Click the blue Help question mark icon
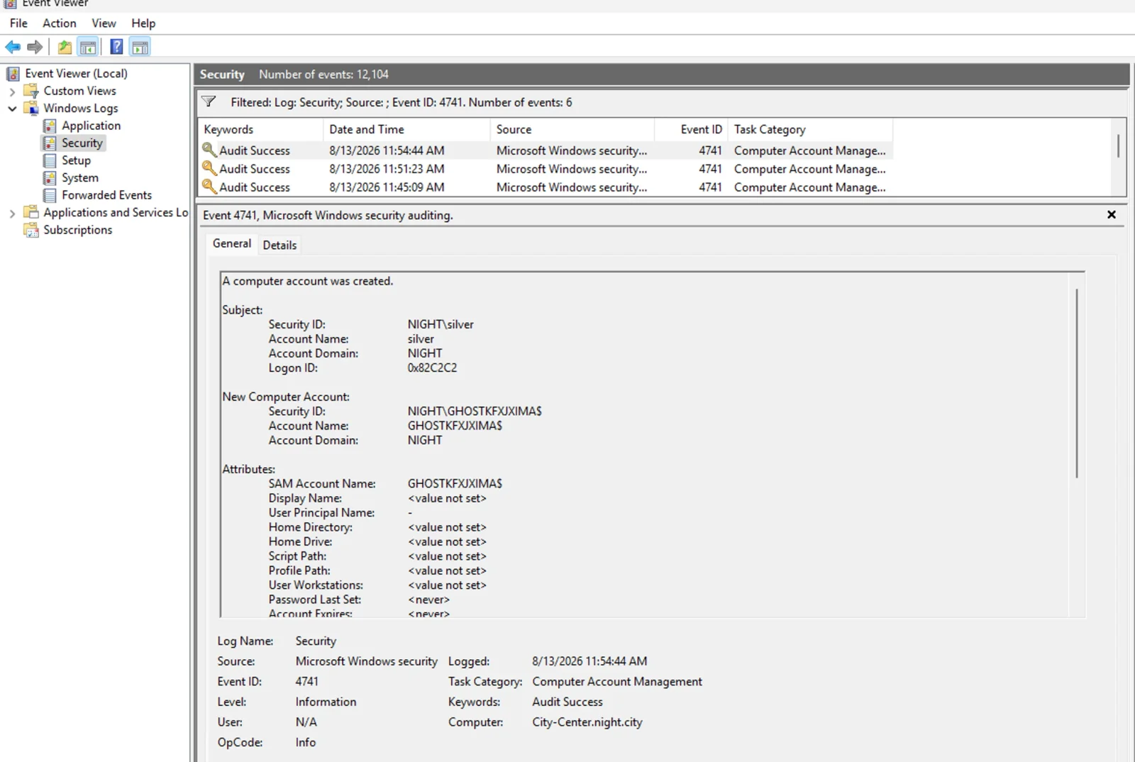 [x=116, y=48]
